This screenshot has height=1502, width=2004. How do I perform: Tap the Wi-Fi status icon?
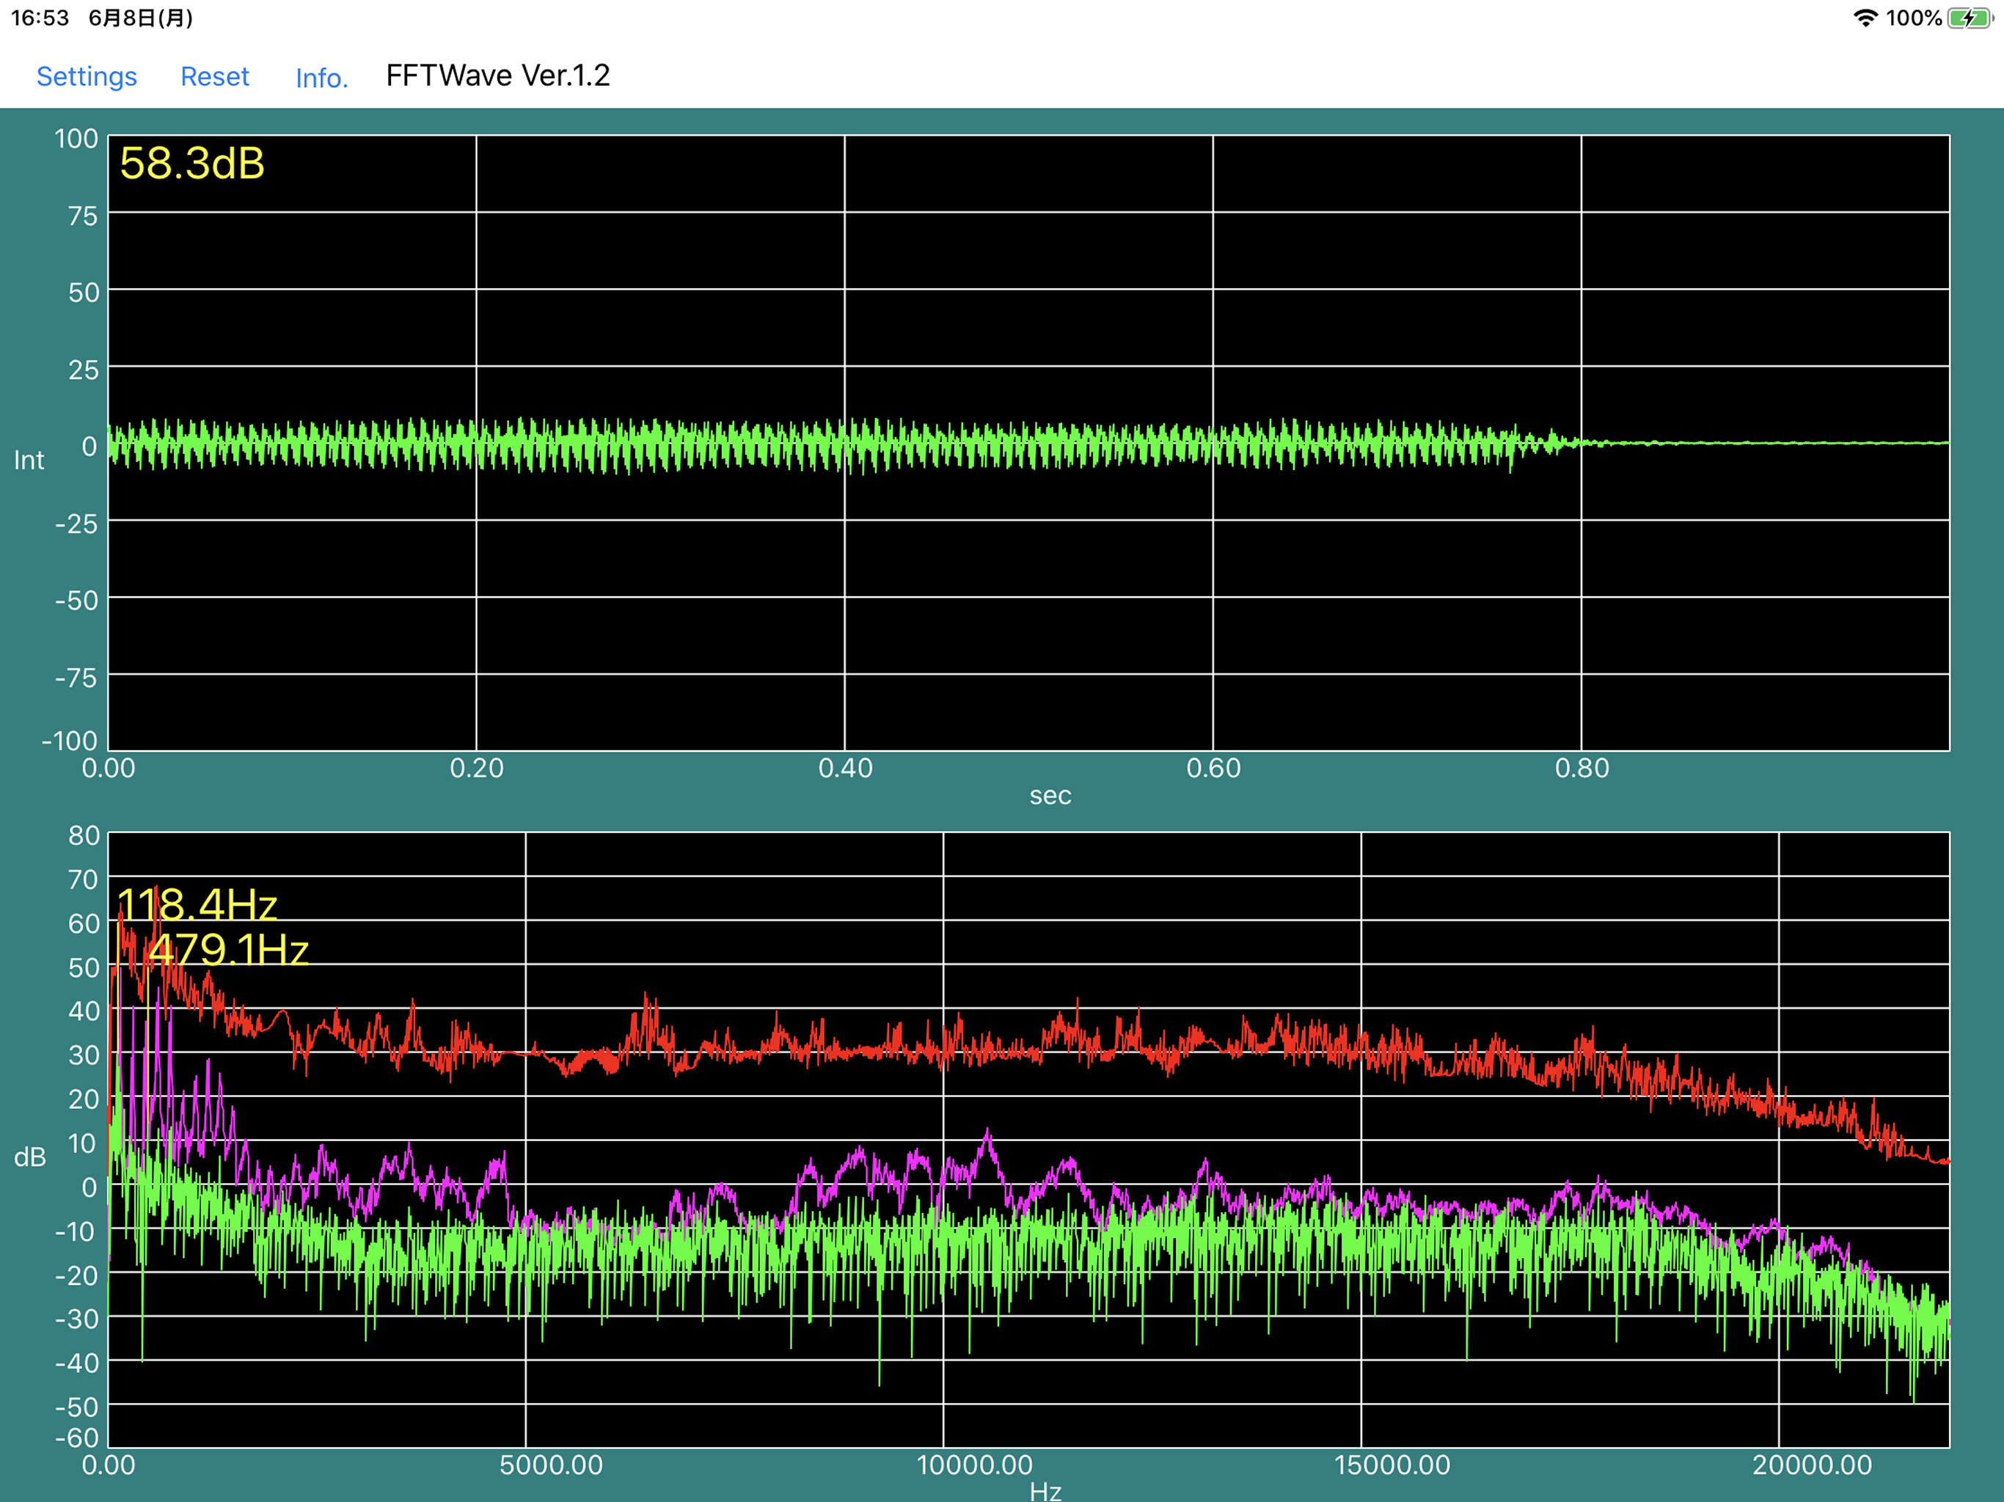[1865, 18]
